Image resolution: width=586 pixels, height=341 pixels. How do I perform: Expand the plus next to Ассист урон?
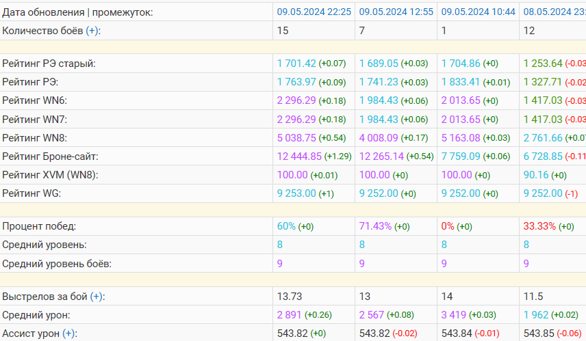pos(68,333)
